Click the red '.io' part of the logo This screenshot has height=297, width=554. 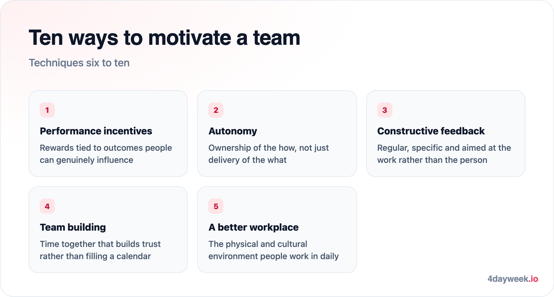click(x=533, y=279)
